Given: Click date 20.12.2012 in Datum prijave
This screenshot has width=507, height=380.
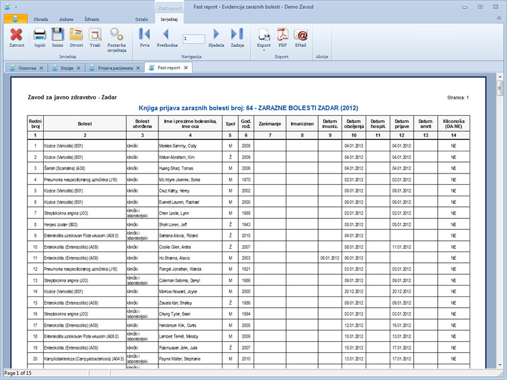Looking at the screenshot, I should pos(402,291).
